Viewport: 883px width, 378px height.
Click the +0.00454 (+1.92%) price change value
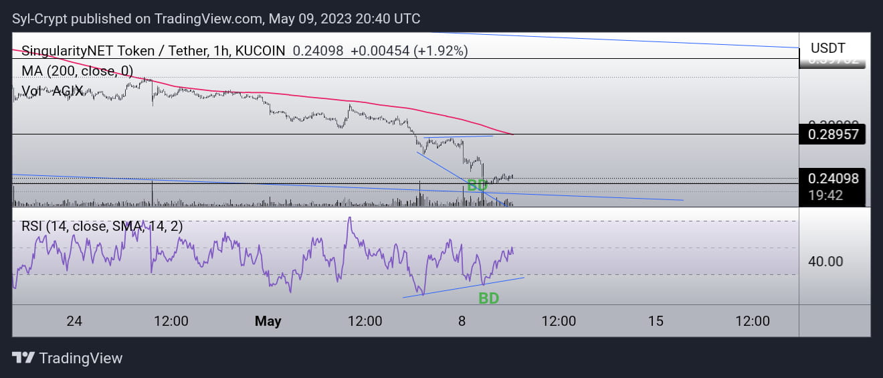(x=409, y=50)
